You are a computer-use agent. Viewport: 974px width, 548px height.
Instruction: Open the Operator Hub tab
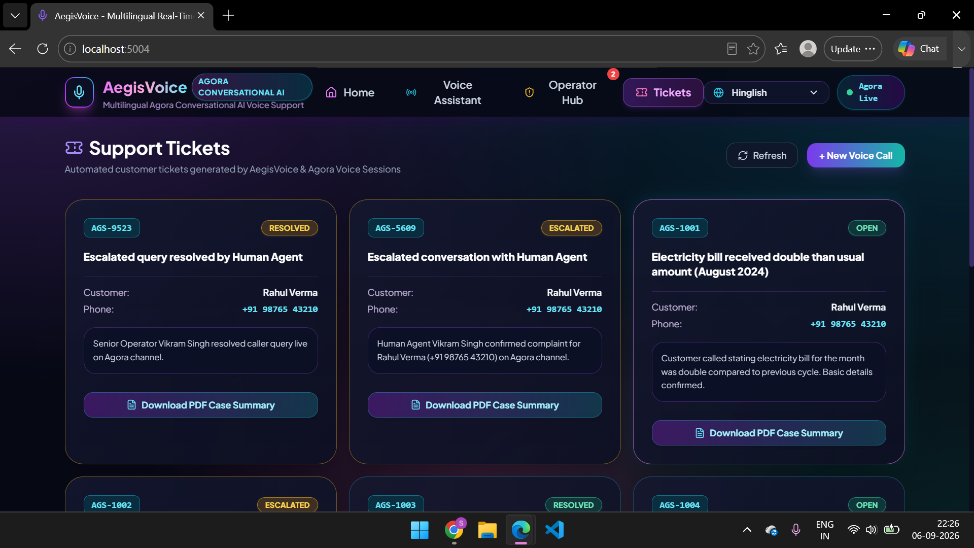tap(562, 92)
